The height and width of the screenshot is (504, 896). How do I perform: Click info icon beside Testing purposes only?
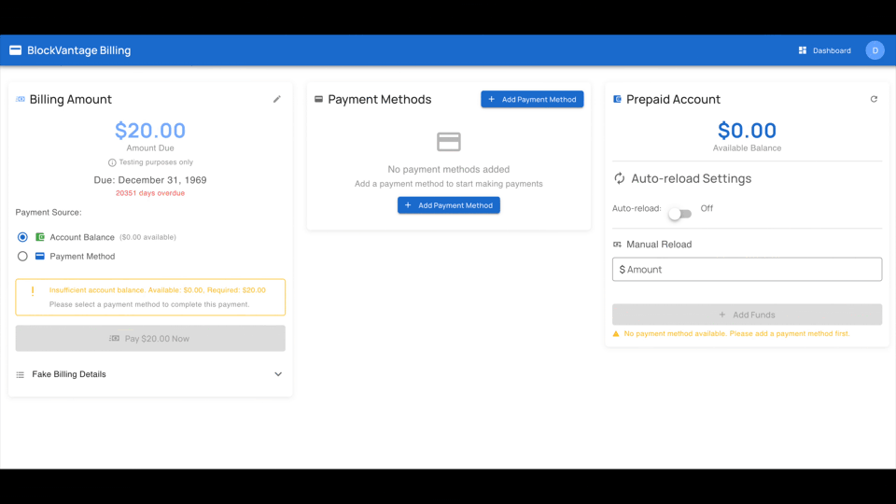112,162
